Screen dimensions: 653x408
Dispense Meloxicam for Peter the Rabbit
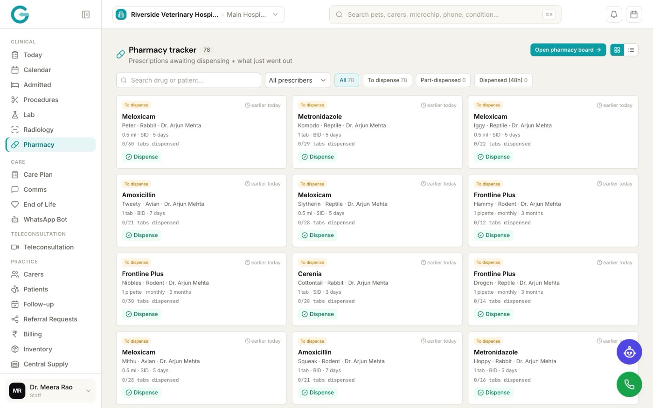coord(142,157)
